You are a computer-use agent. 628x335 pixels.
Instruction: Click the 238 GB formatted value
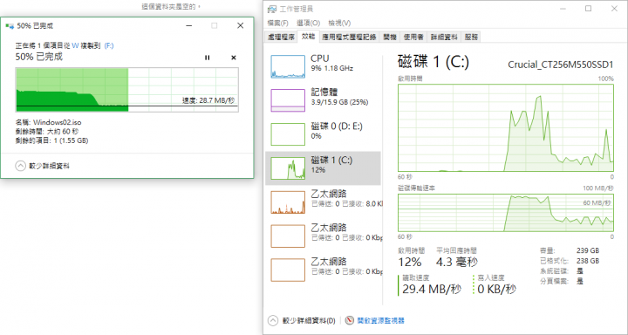click(588, 261)
